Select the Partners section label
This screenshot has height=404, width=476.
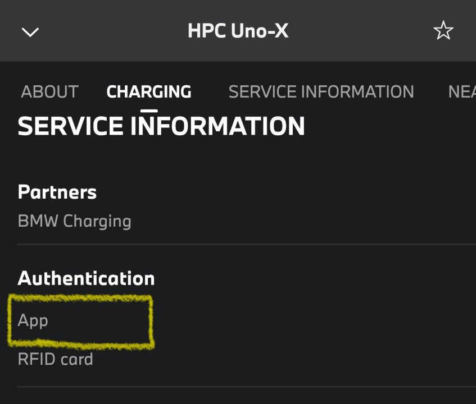(x=57, y=192)
